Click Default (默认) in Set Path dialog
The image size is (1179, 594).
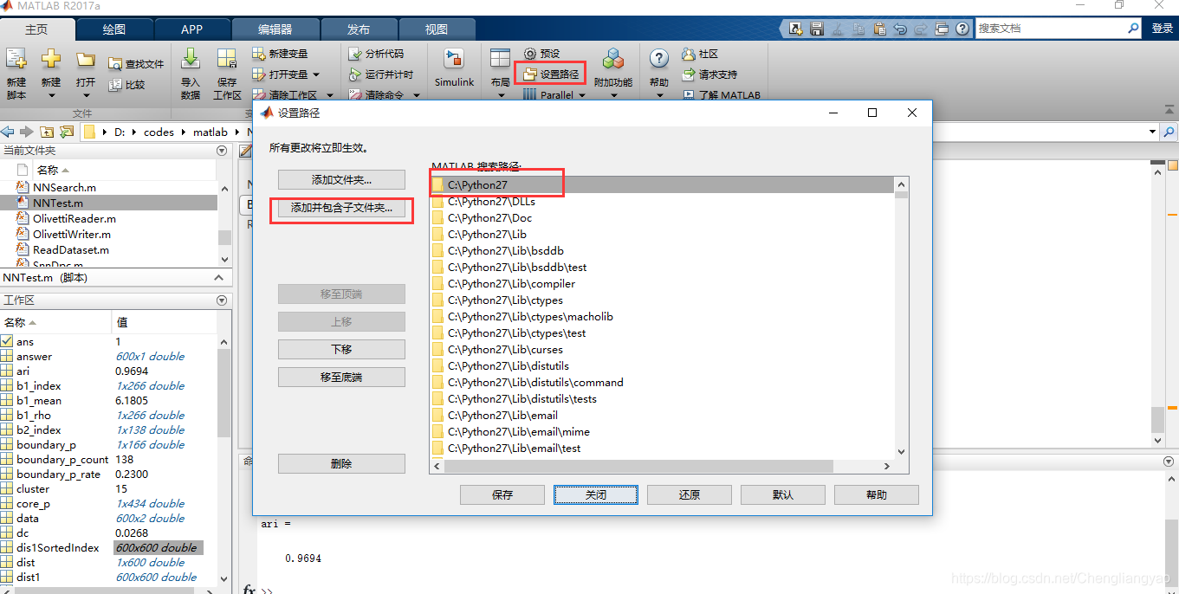pos(783,494)
